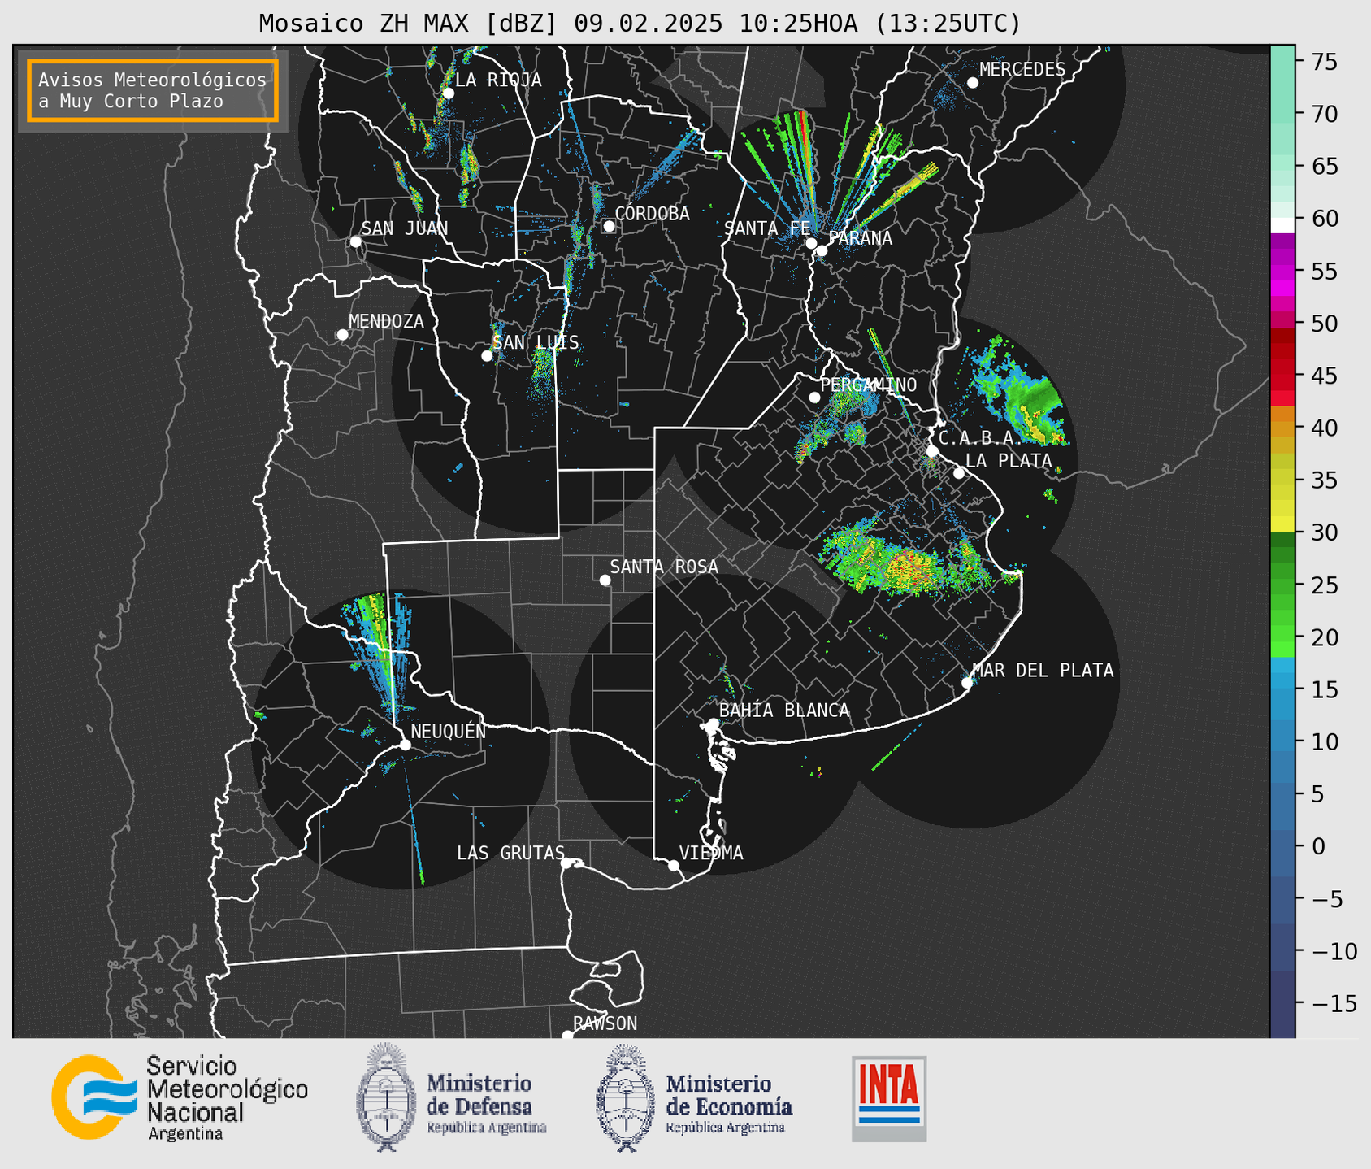Click the Ministerio de Economía emblem
This screenshot has width=1371, height=1169.
(626, 1097)
